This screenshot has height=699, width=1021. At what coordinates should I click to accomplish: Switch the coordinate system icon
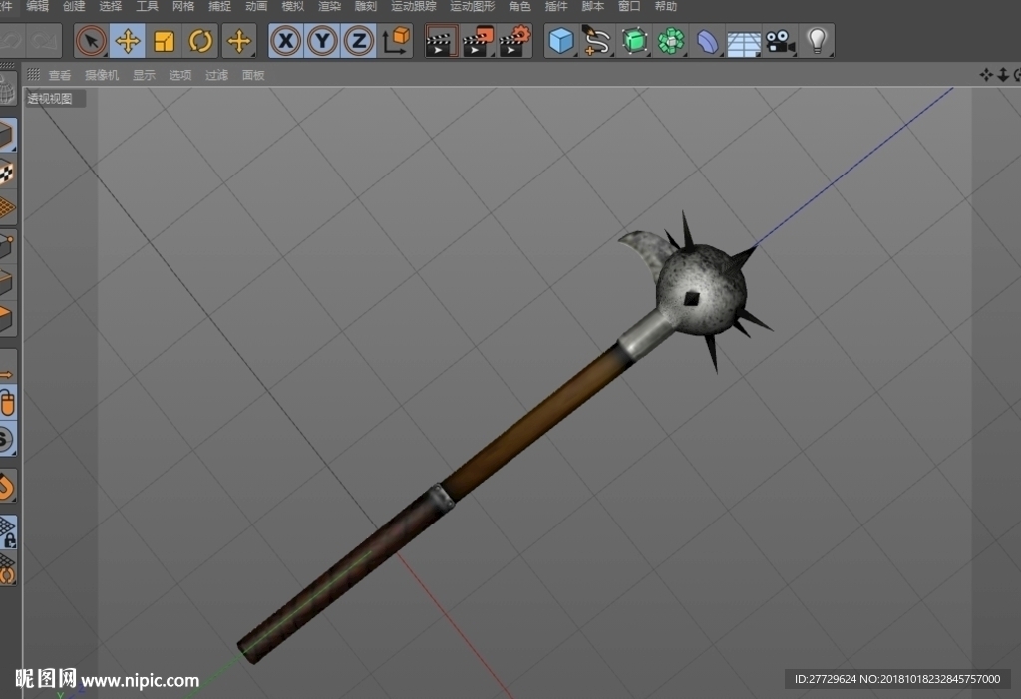tap(396, 41)
